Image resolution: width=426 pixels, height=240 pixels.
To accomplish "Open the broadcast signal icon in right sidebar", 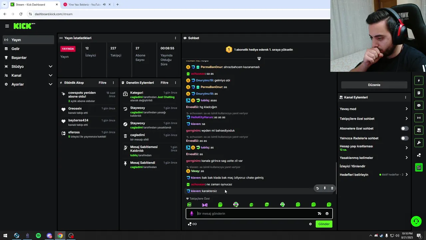I will [x=419, y=118].
